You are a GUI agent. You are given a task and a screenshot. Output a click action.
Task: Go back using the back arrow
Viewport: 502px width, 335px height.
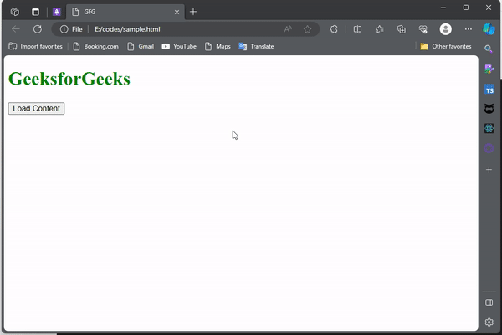(15, 29)
